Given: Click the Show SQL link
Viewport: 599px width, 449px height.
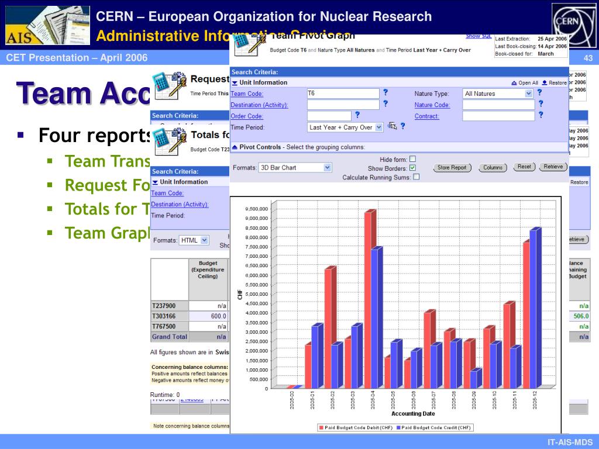Looking at the screenshot, I should [x=478, y=36].
